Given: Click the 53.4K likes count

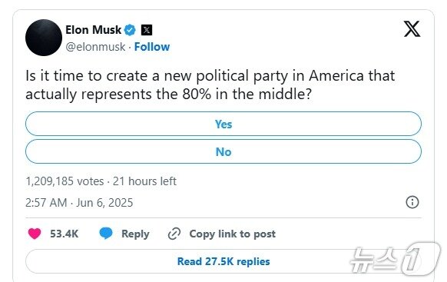Looking at the screenshot, I should 65,234.
